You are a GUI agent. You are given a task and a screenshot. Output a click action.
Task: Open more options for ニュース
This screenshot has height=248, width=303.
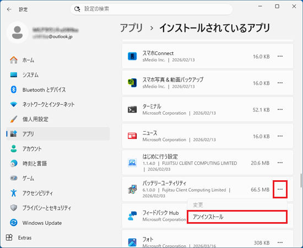280,136
